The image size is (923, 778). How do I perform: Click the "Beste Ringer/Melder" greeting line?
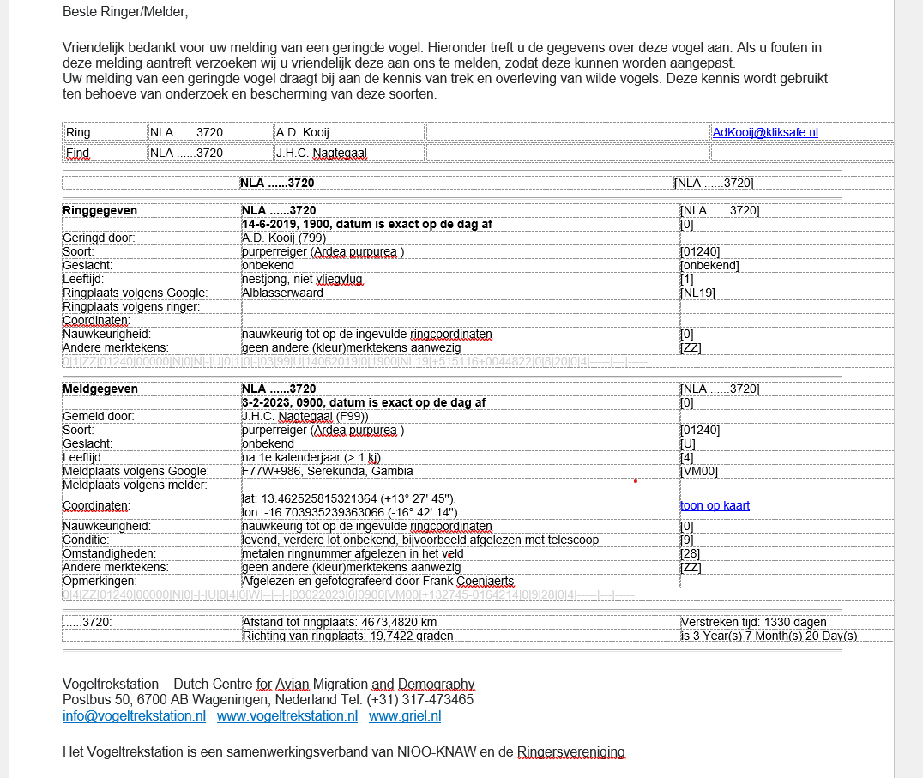pyautogui.click(x=125, y=12)
